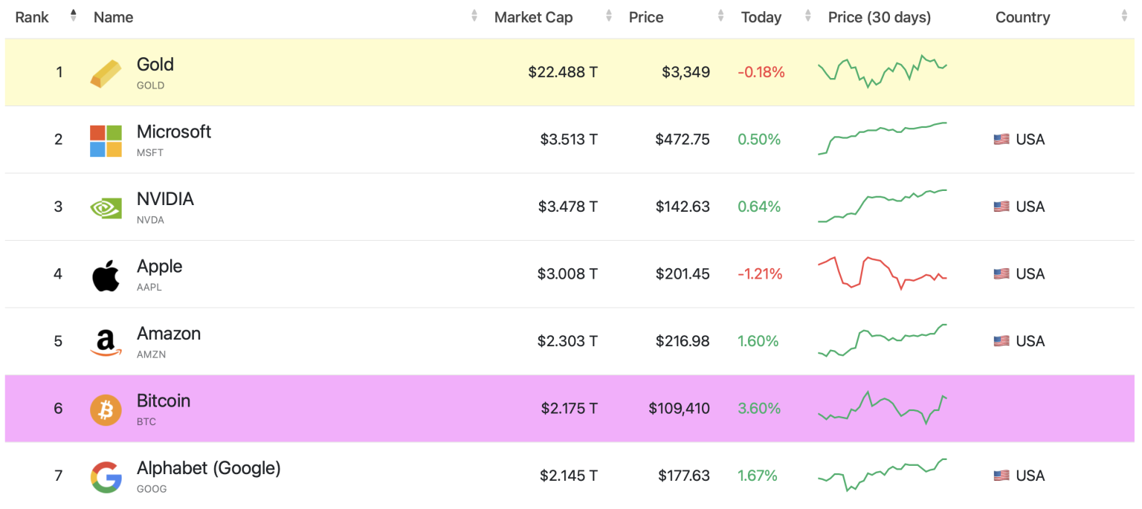This screenshot has width=1142, height=509.
Task: Click NVIDIA's market cap $3.478 T
Action: pyautogui.click(x=568, y=207)
